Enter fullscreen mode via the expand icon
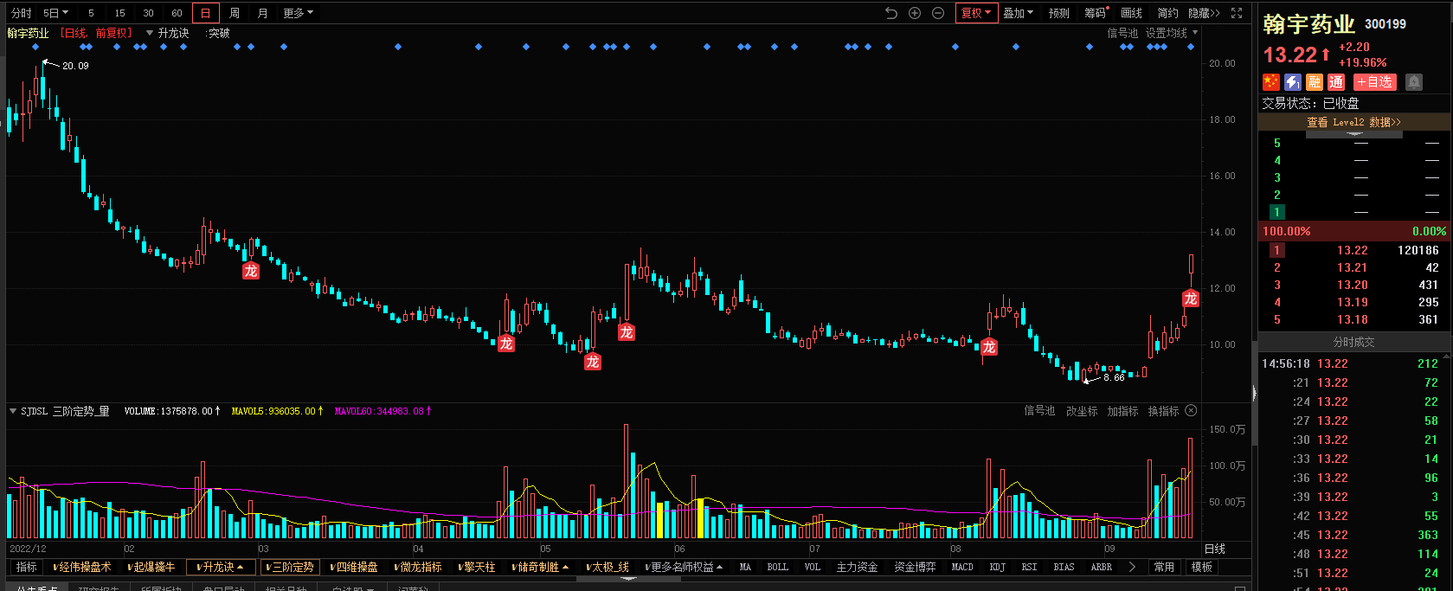The height and width of the screenshot is (591, 1453). [1237, 13]
